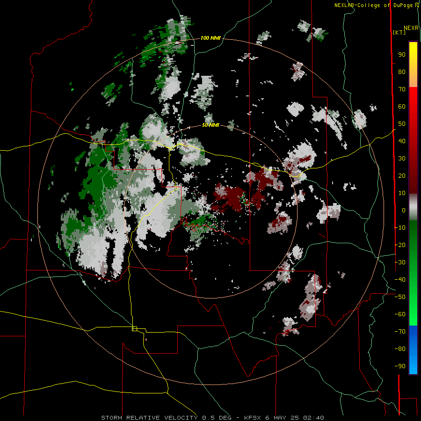The width and height of the screenshot is (421, 421).
Task: Click the 0 knot scale label
Action: (404, 210)
